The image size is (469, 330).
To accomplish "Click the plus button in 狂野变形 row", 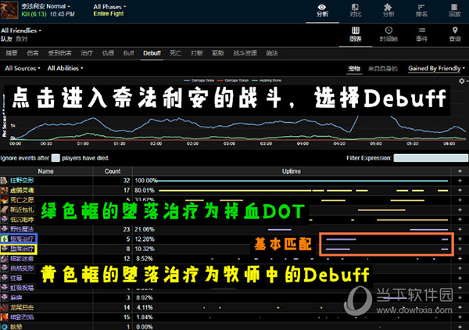I will pyautogui.click(x=460, y=180).
